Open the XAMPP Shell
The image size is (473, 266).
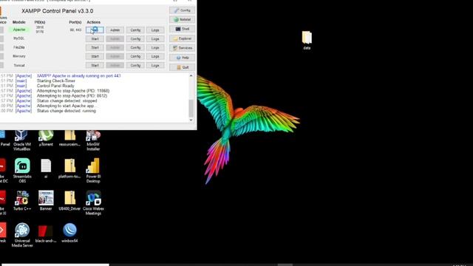183,29
